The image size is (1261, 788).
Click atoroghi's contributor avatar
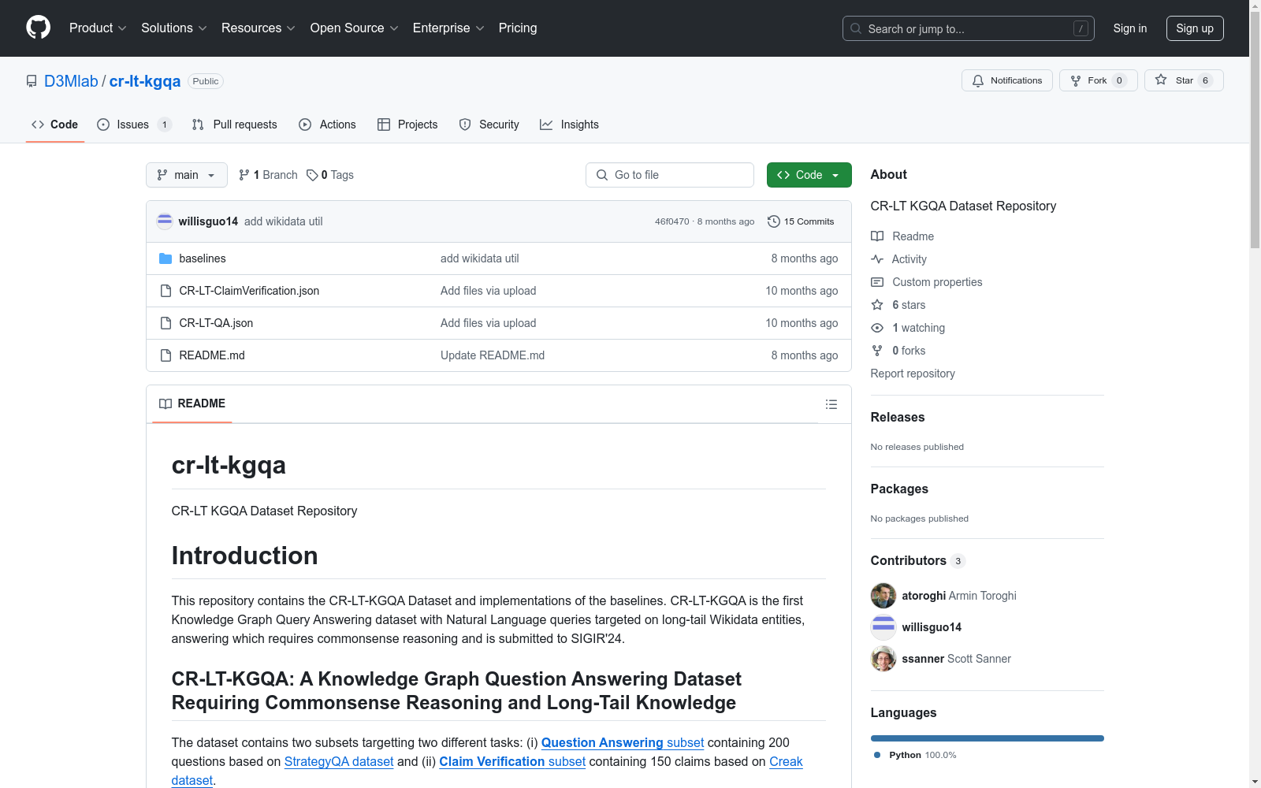(x=883, y=596)
